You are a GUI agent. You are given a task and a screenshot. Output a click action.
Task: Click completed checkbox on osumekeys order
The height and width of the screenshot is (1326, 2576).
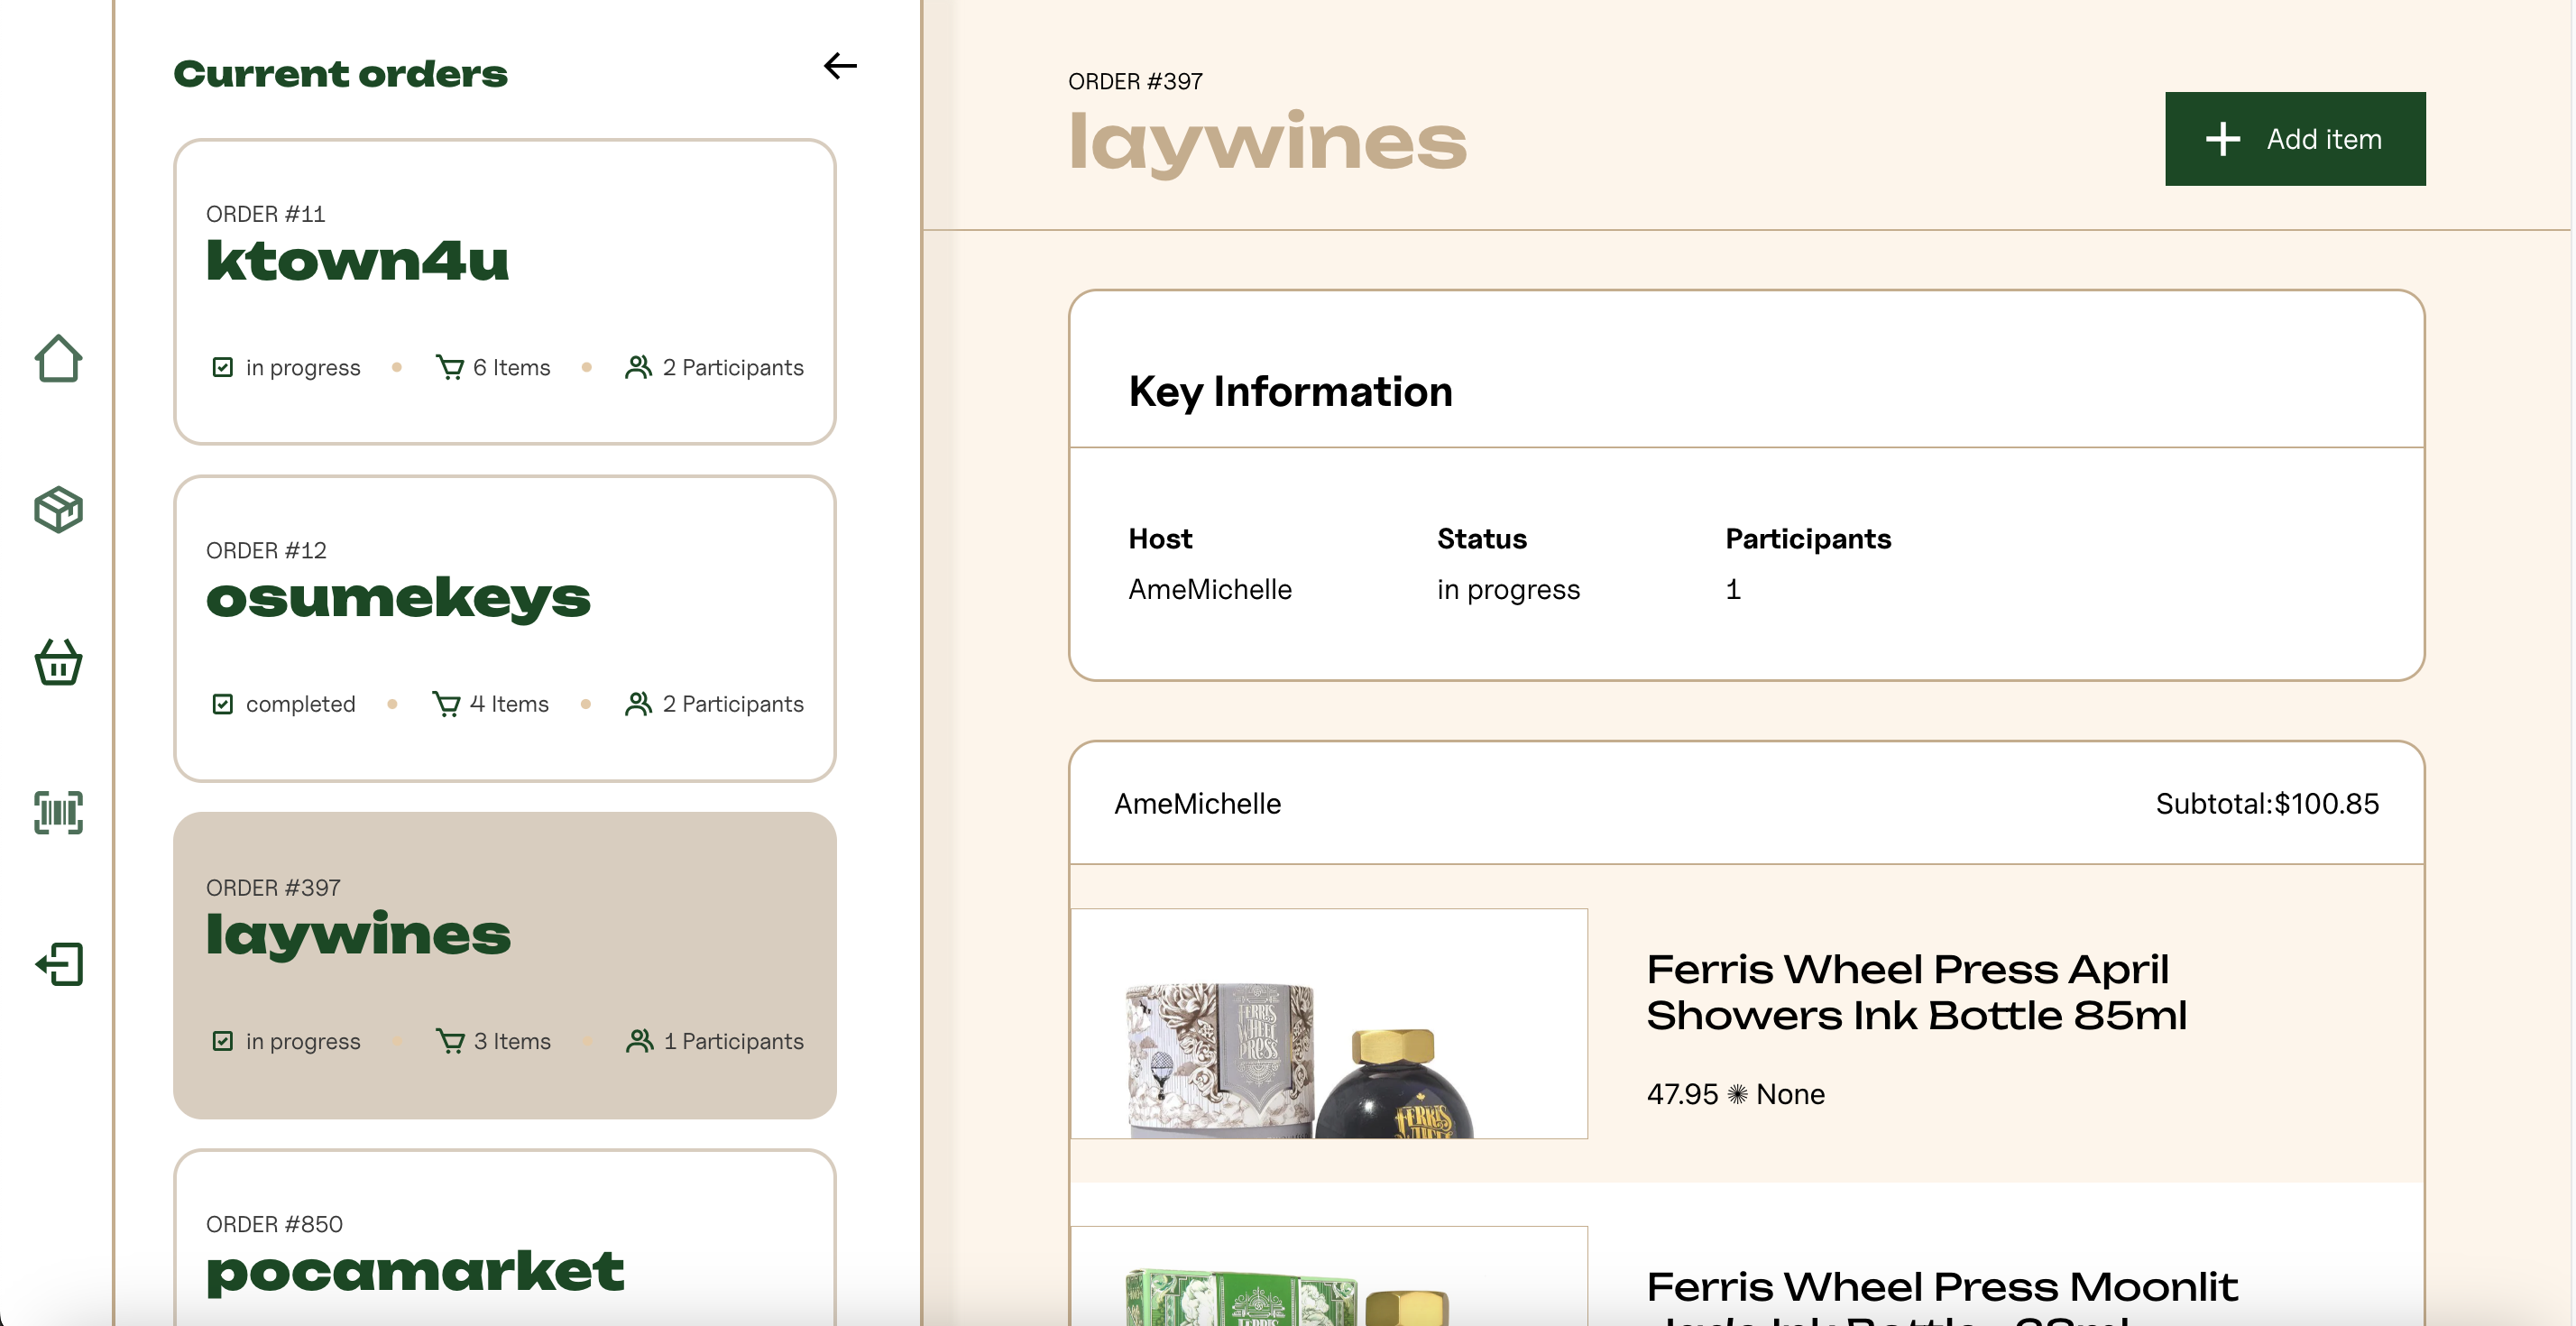point(222,704)
